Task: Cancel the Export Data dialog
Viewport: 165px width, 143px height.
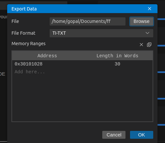Action: (114, 135)
